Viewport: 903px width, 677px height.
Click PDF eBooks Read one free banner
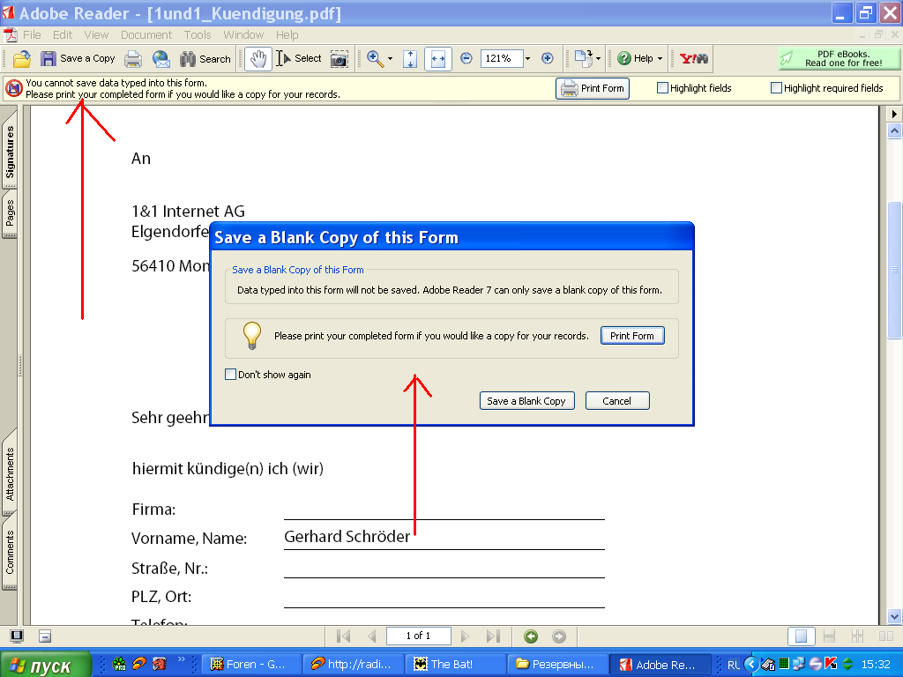[x=840, y=58]
